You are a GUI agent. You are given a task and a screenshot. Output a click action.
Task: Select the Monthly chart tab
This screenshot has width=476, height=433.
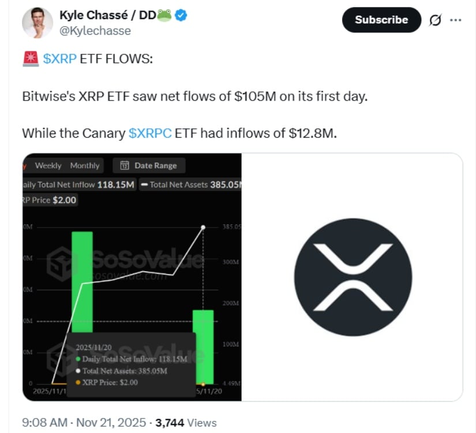coord(85,165)
